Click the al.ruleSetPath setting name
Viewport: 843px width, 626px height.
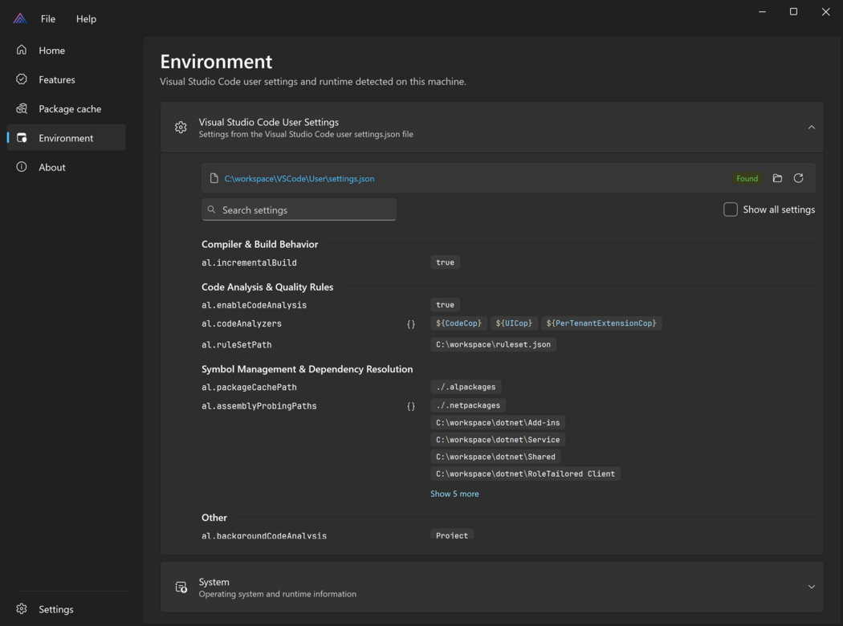(237, 344)
